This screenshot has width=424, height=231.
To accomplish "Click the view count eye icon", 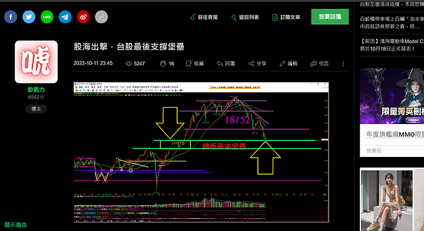I will point(129,63).
